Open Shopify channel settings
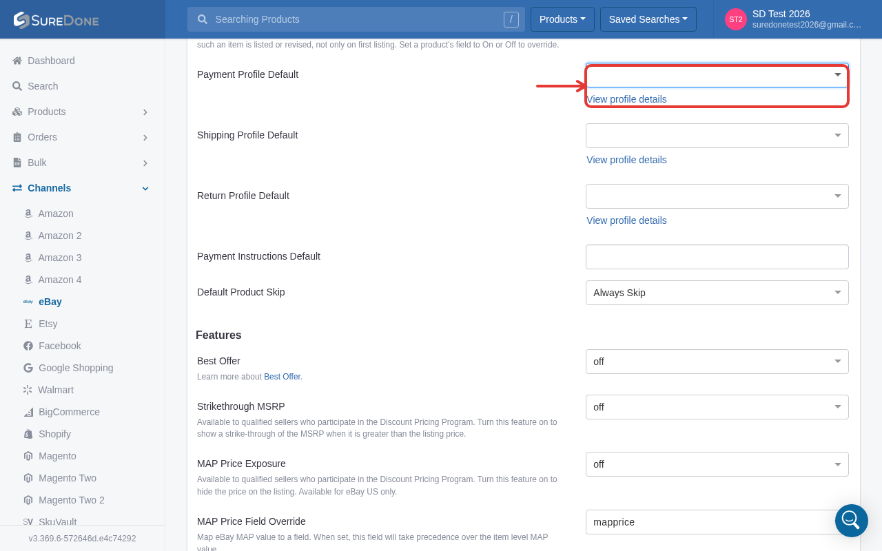This screenshot has height=551, width=882. 54,434
